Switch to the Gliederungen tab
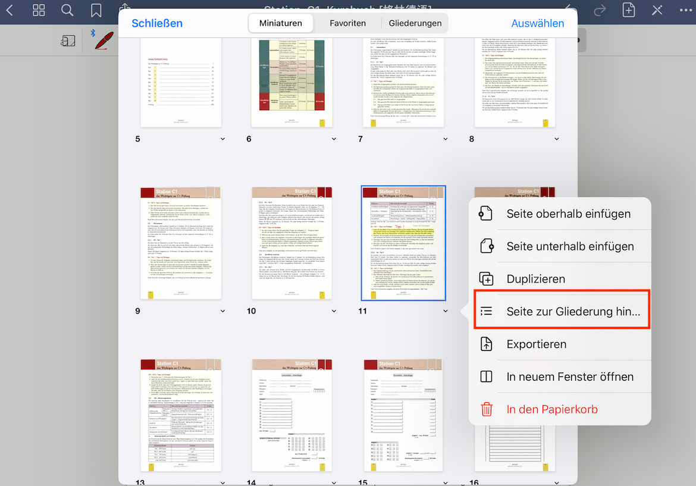 415,23
